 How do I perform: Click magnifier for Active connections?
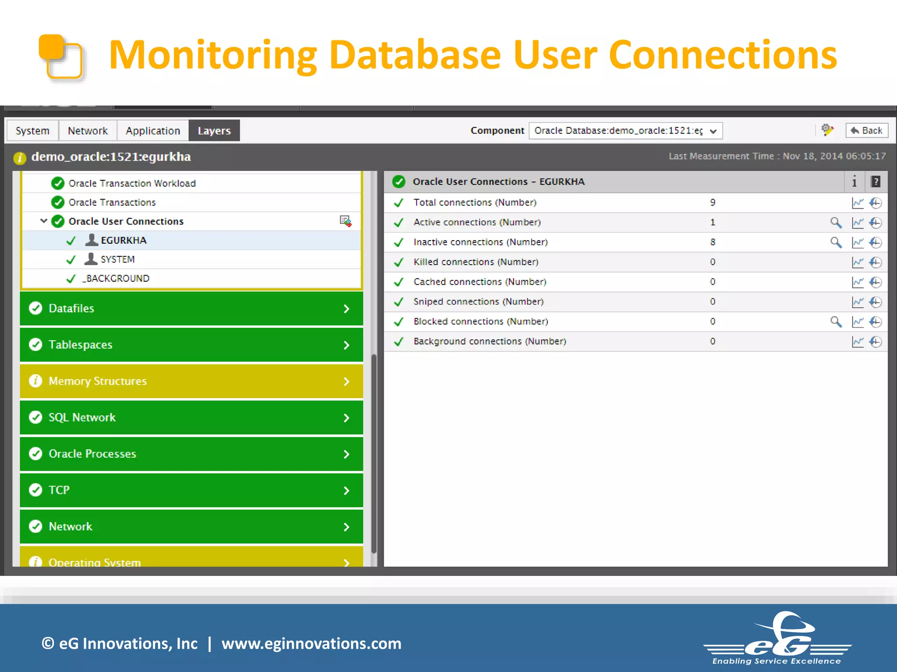click(x=836, y=223)
